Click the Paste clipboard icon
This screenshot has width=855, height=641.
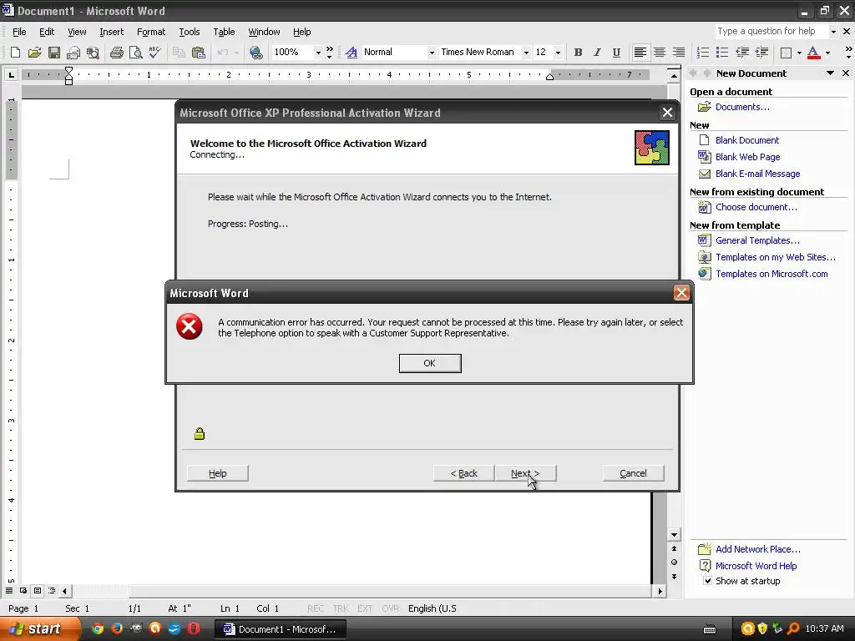coord(199,53)
